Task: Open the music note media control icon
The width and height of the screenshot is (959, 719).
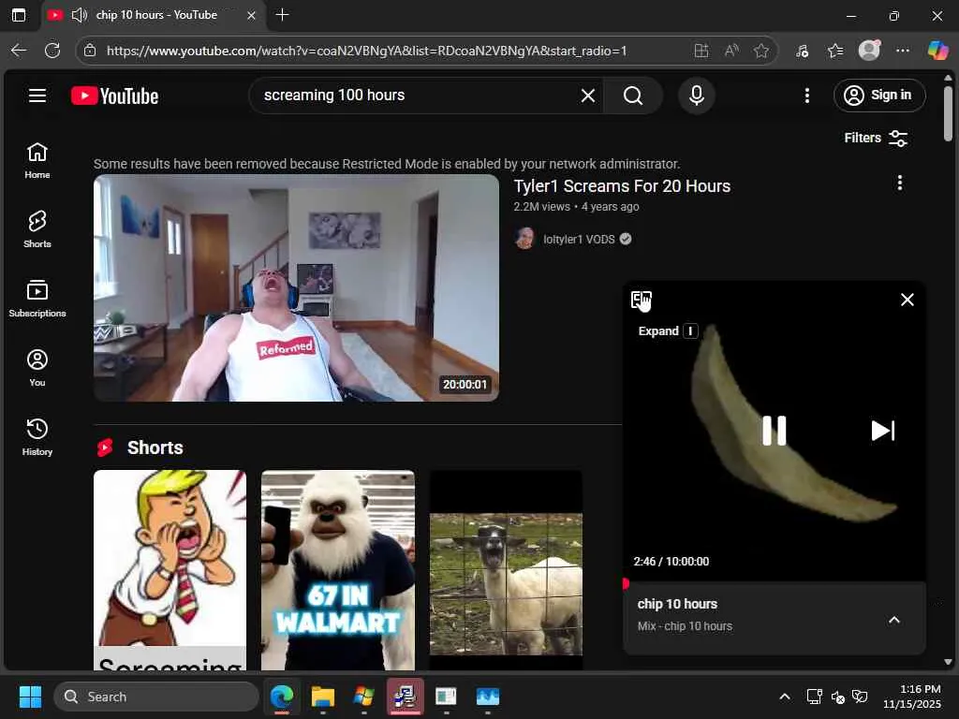Action: [802, 51]
